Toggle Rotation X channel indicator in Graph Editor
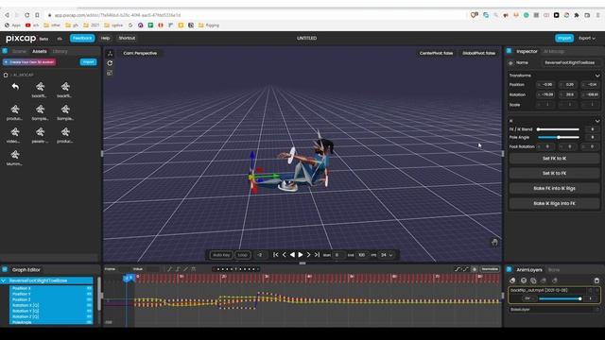The image size is (605, 340). pyautogui.click(x=89, y=305)
